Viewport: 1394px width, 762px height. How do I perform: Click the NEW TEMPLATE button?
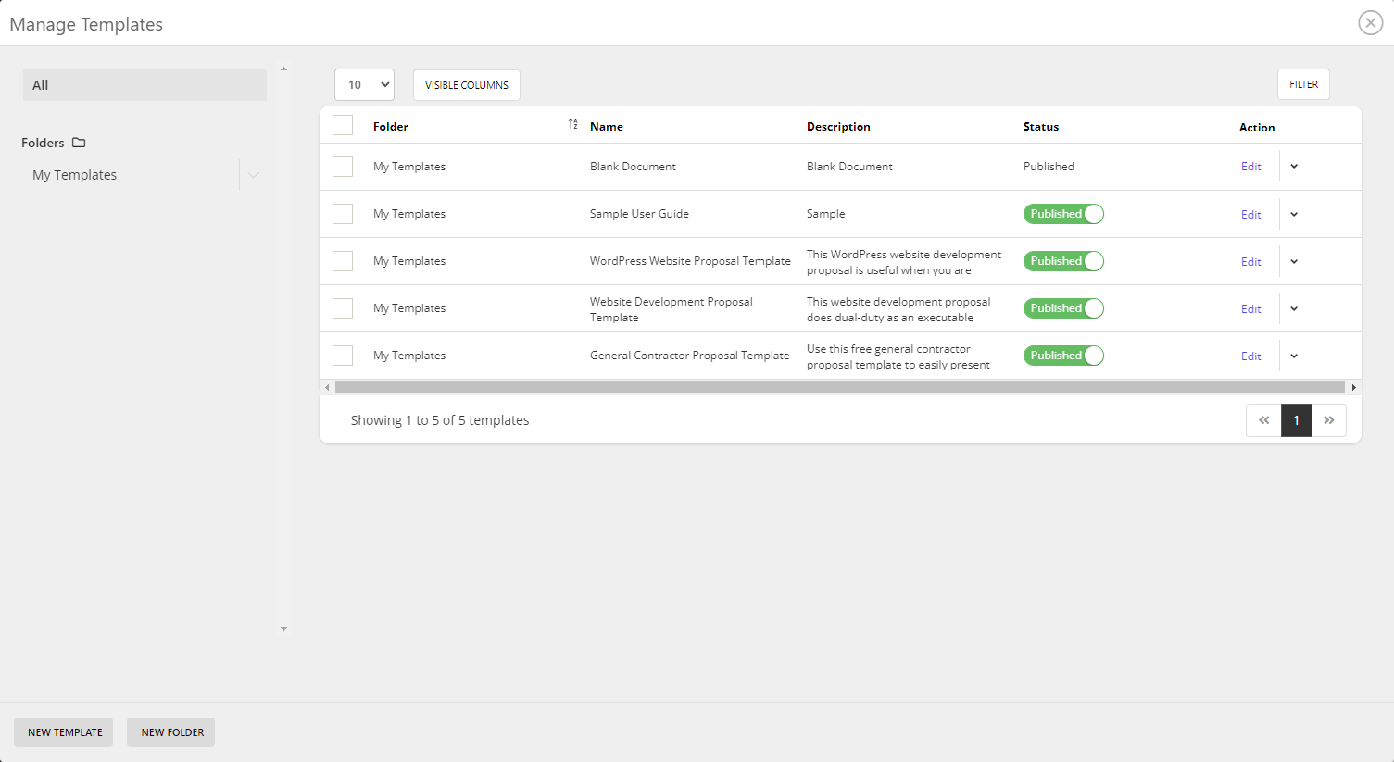point(63,731)
